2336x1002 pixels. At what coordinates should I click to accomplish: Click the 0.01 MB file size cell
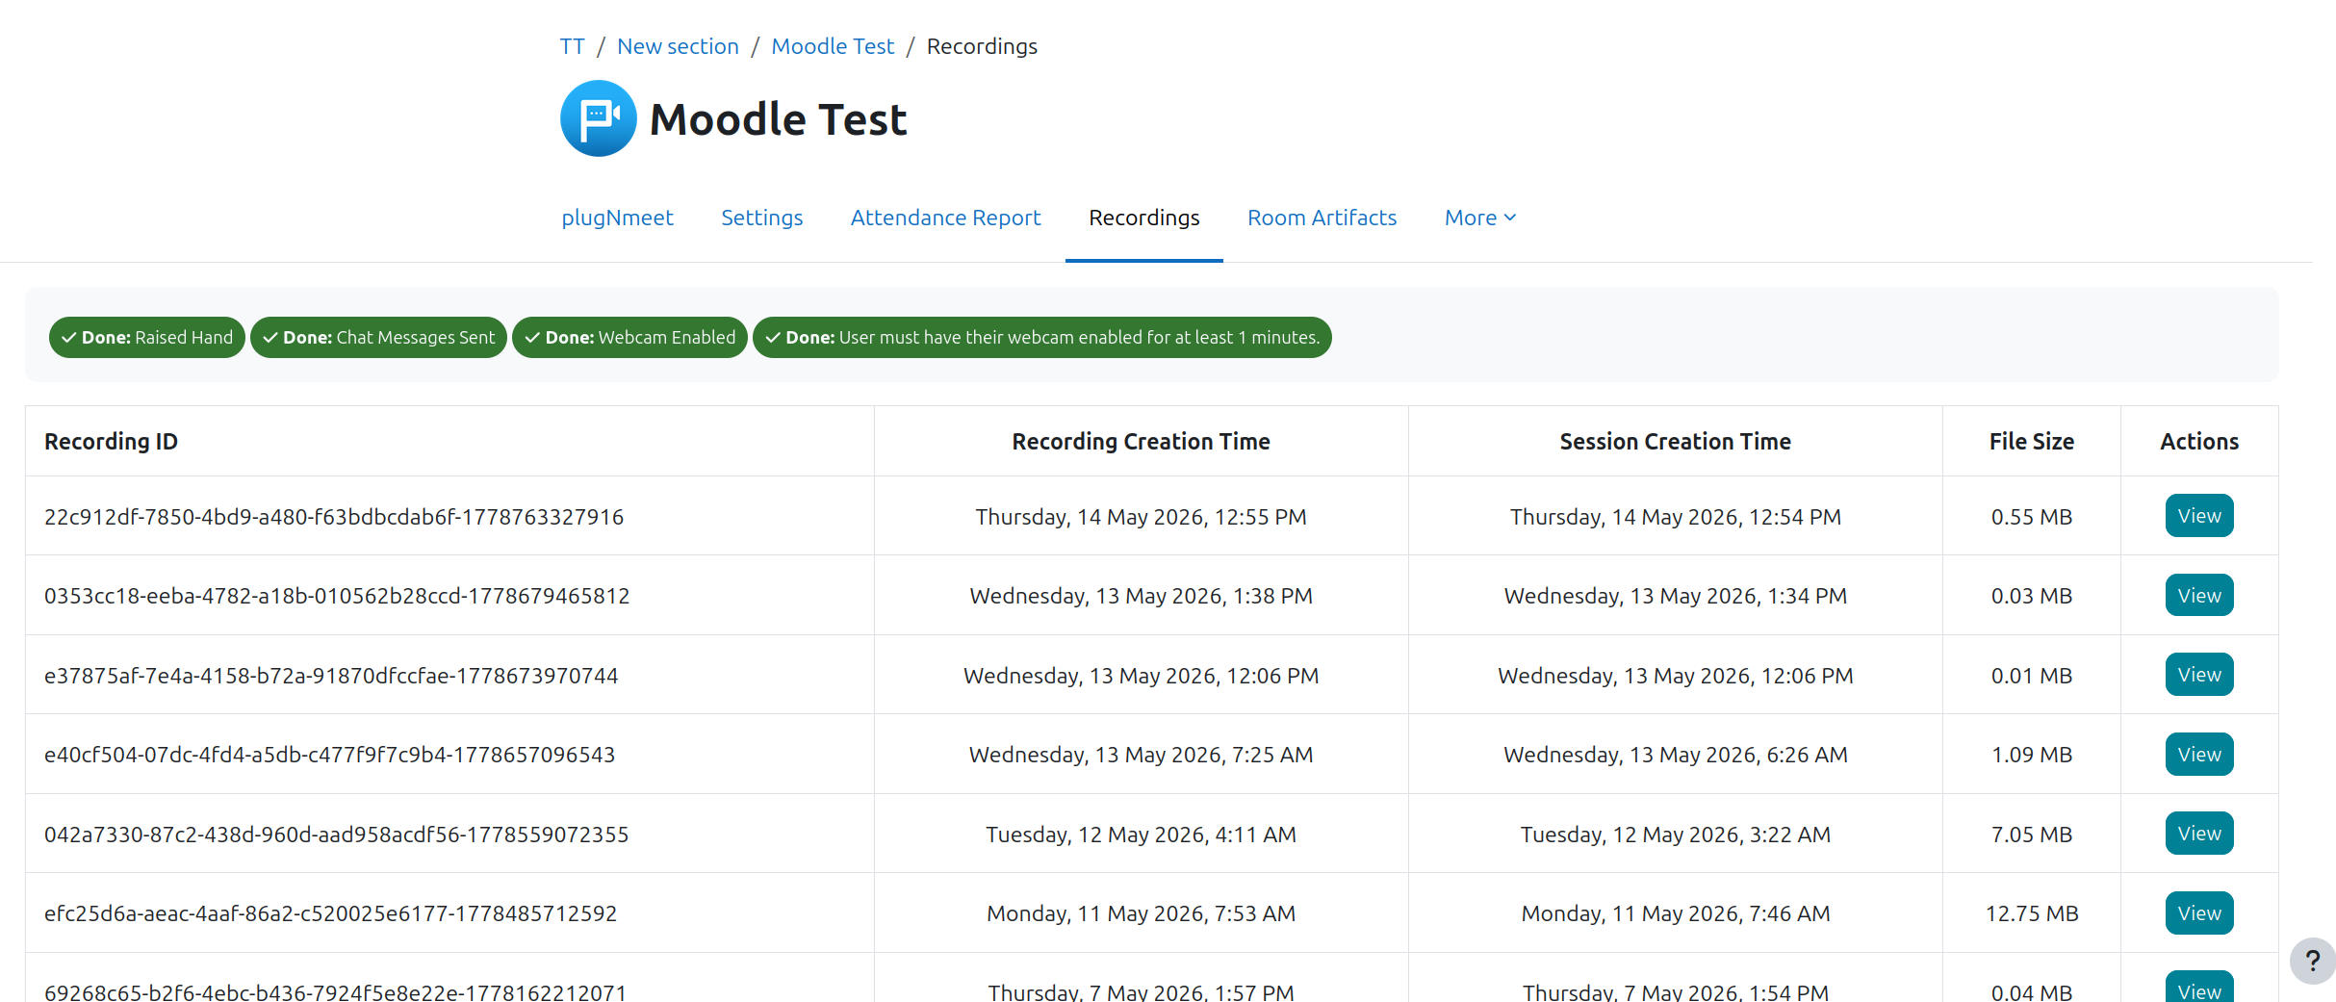(2031, 676)
